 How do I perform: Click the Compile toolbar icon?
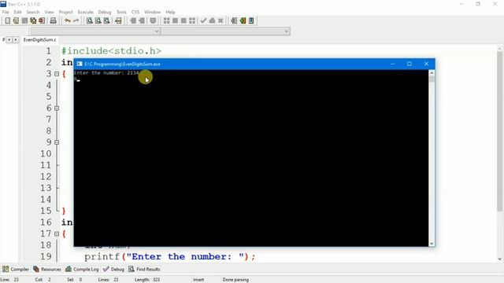(166, 20)
